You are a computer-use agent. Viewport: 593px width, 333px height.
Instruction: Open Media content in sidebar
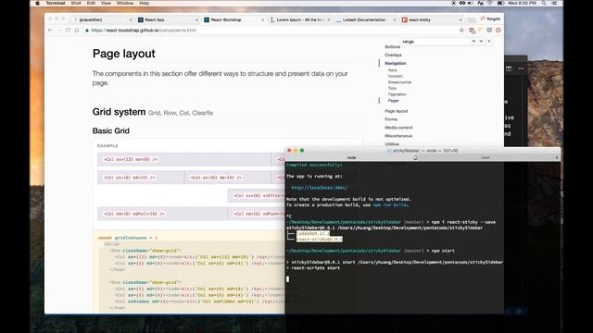[398, 128]
